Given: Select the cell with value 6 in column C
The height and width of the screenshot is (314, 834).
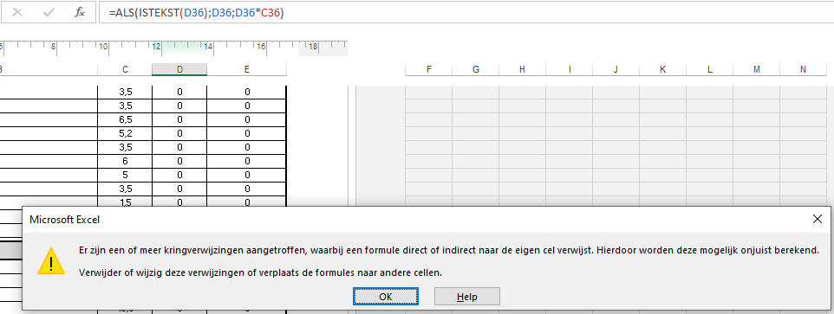Looking at the screenshot, I should pyautogui.click(x=125, y=161).
